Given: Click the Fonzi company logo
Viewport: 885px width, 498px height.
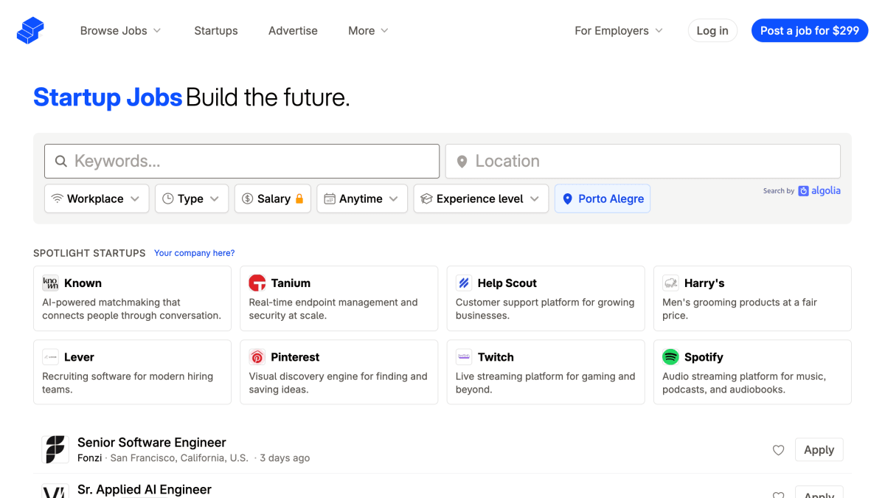Looking at the screenshot, I should (55, 449).
